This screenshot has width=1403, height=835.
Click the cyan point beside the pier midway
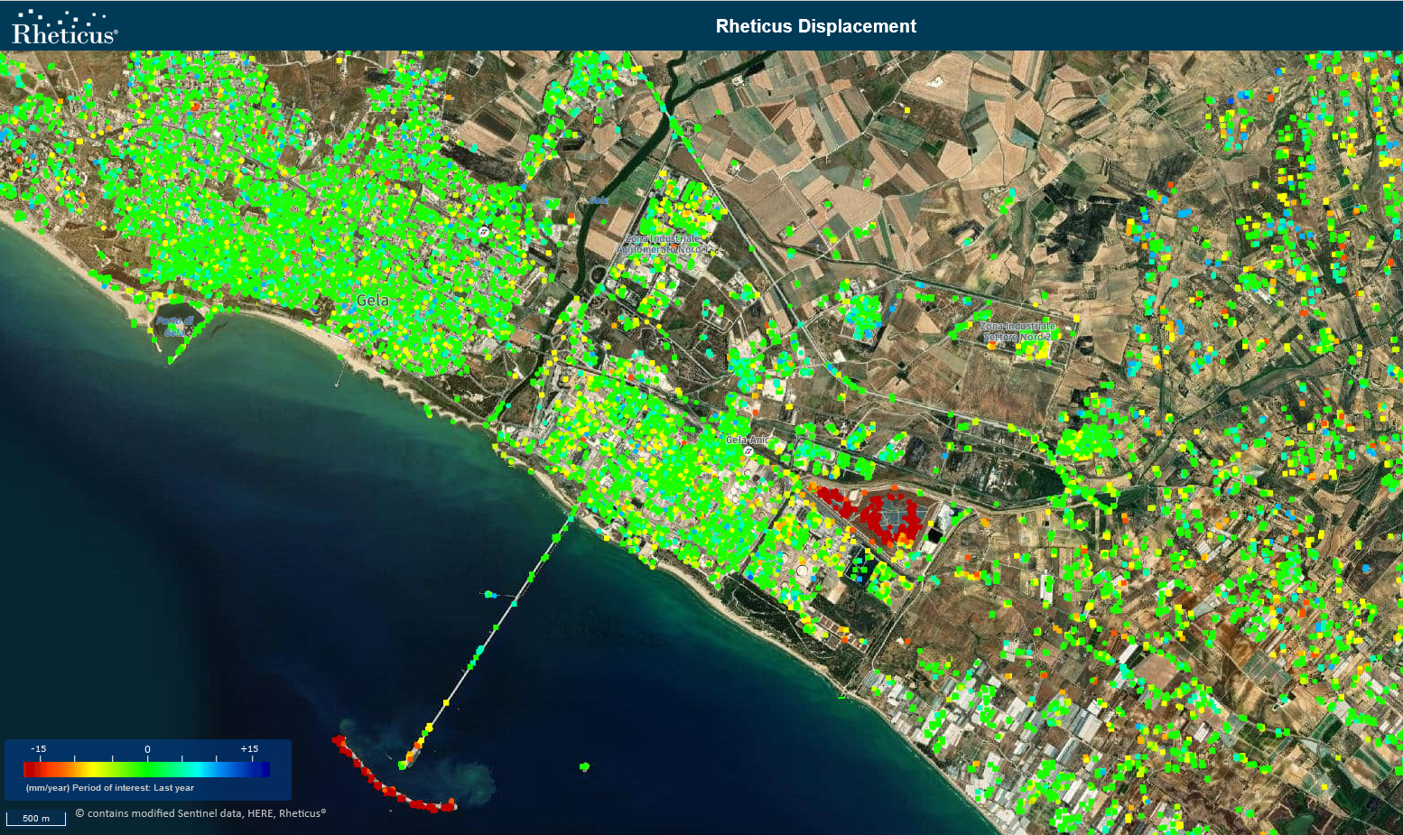(489, 594)
